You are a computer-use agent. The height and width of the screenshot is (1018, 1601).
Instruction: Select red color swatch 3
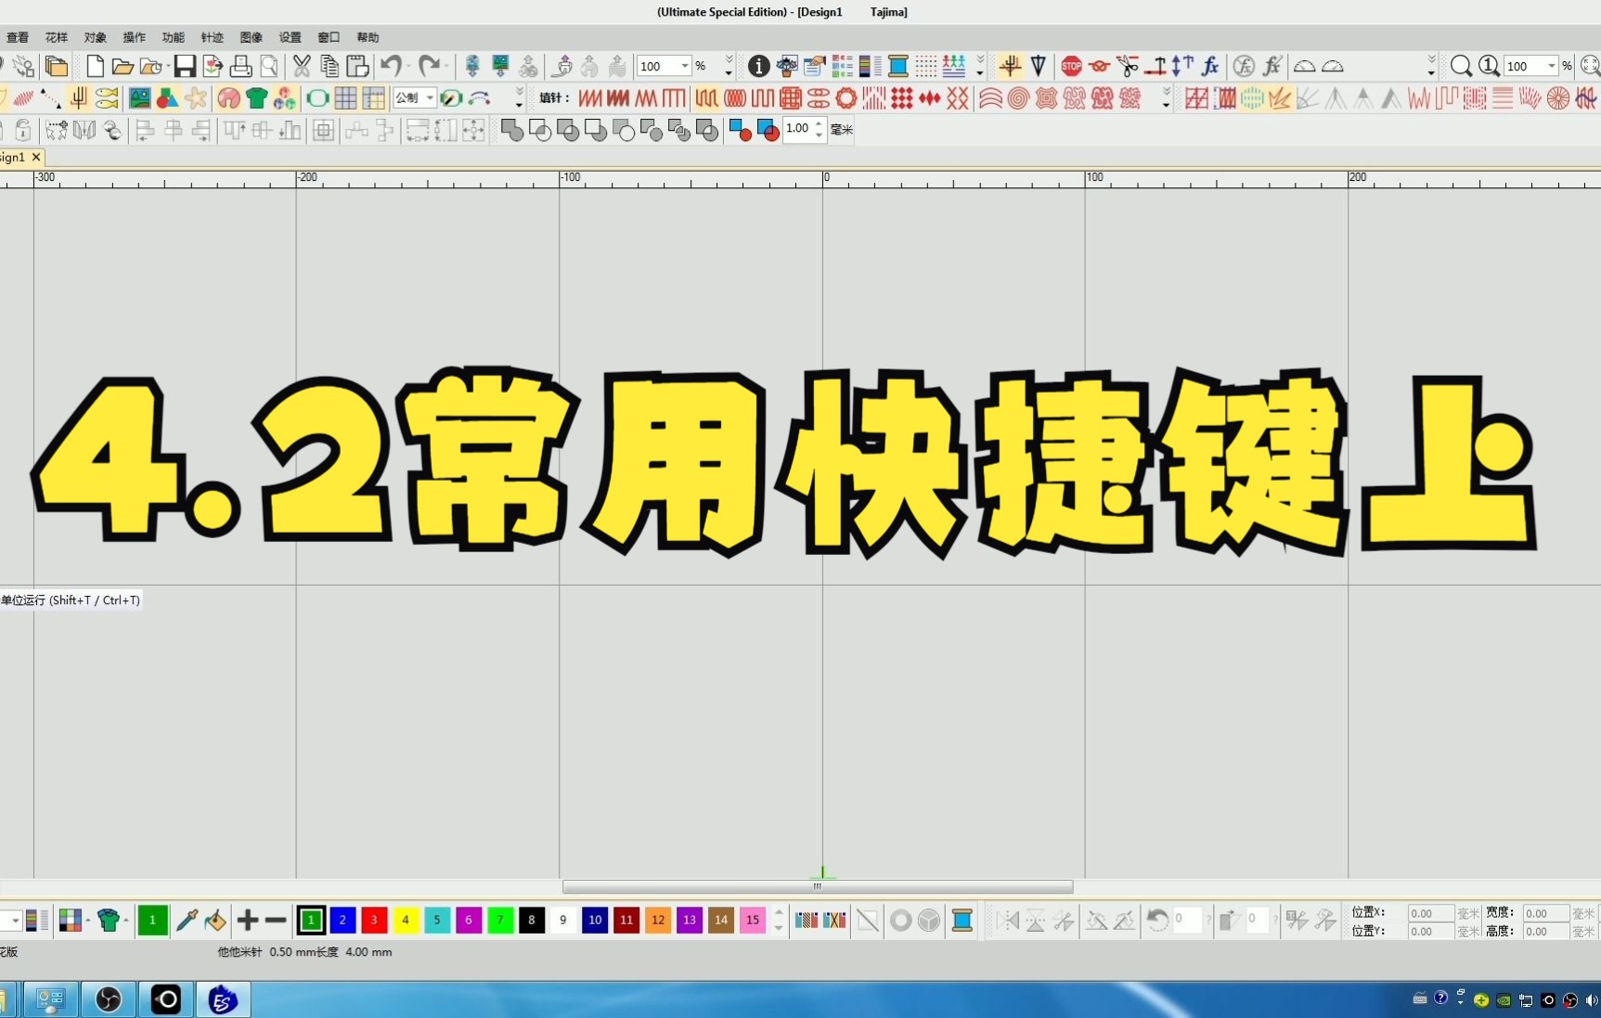click(374, 920)
